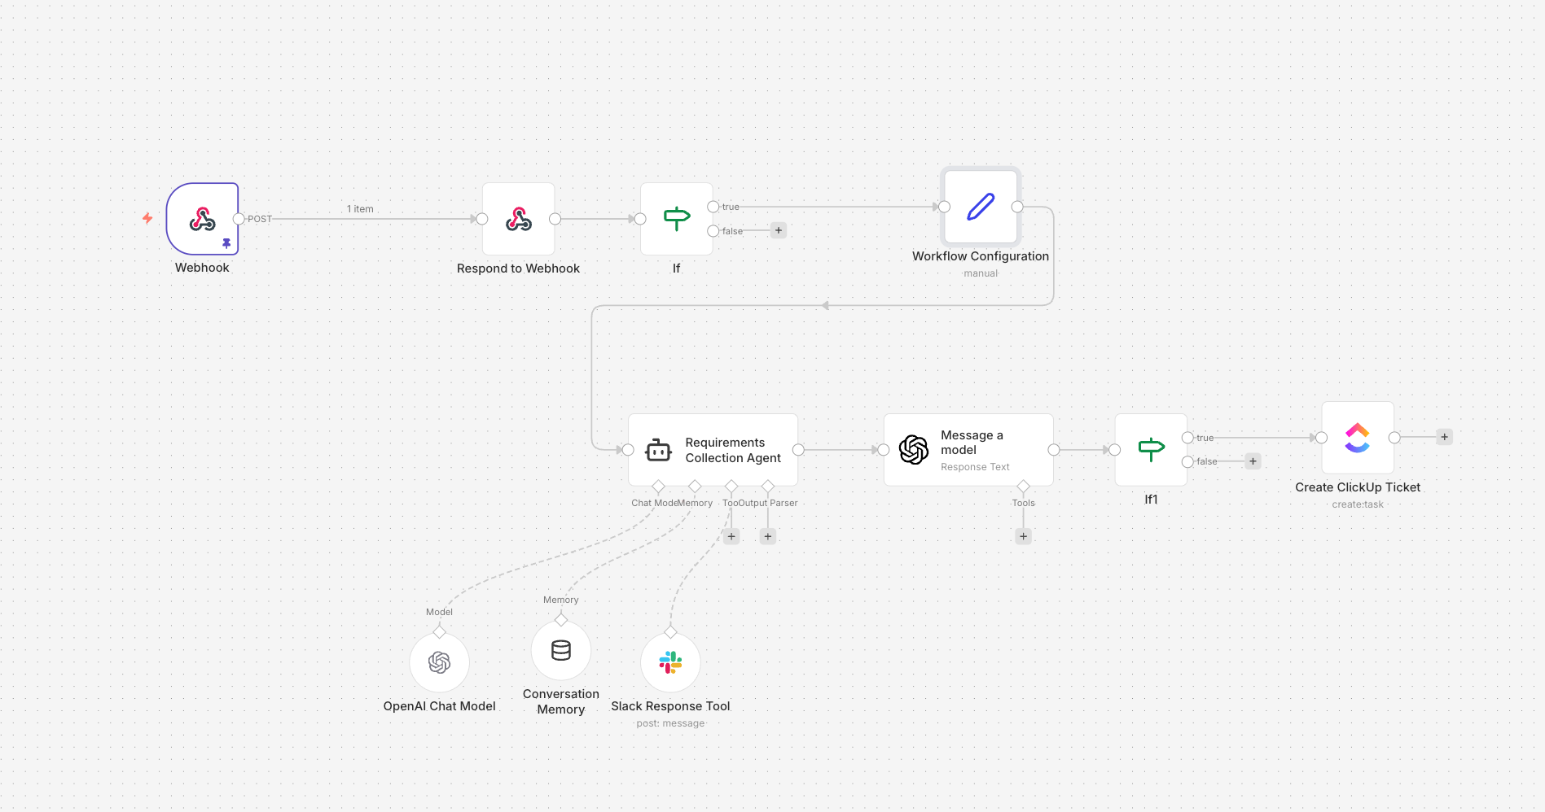Select the If node signpost icon
Image resolution: width=1545 pixels, height=812 pixels.
coord(677,219)
